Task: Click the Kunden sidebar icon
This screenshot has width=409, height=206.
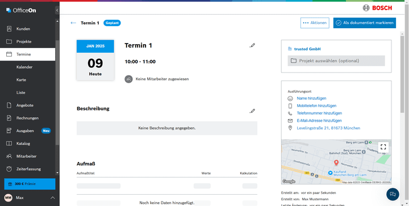Action: [9, 29]
